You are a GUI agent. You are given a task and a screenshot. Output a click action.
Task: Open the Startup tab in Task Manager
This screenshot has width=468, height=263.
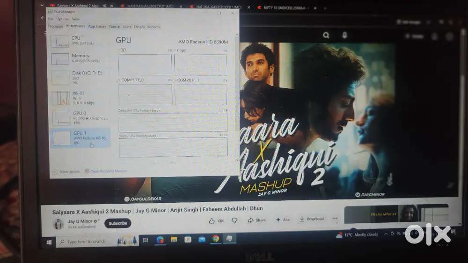[114, 27]
